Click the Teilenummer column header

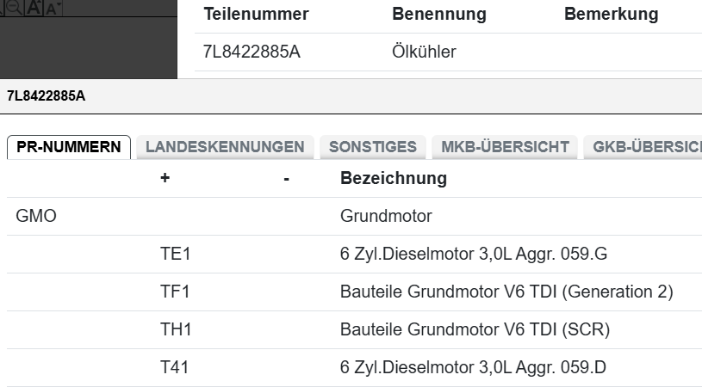pyautogui.click(x=256, y=15)
